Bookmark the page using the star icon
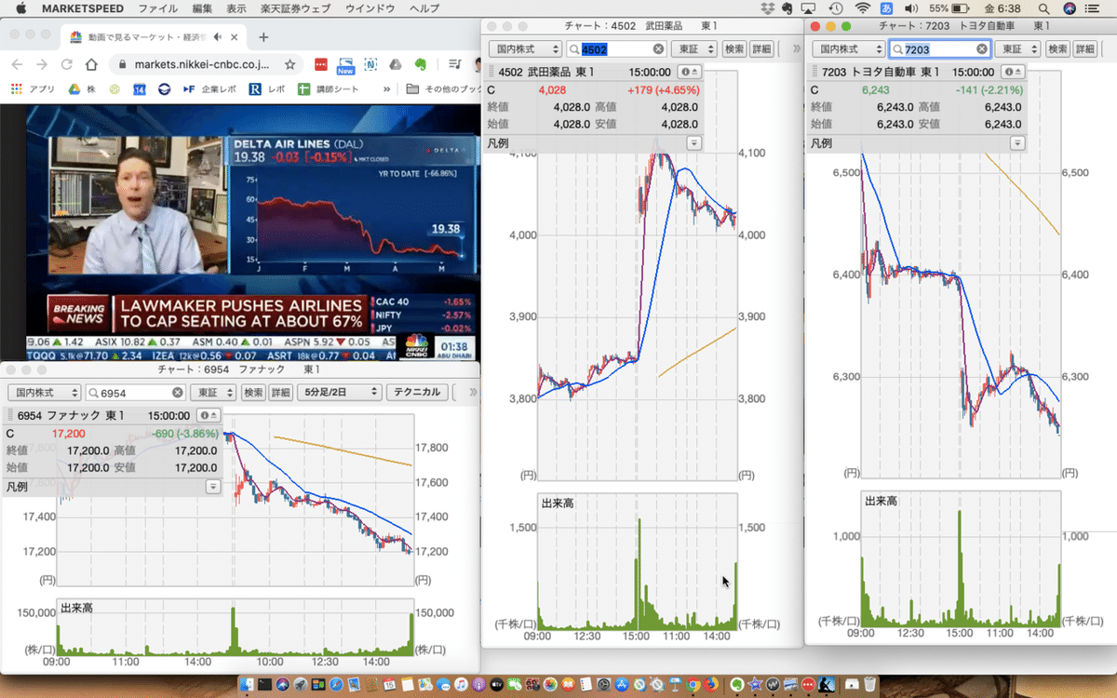This screenshot has height=698, width=1117. pos(291,64)
